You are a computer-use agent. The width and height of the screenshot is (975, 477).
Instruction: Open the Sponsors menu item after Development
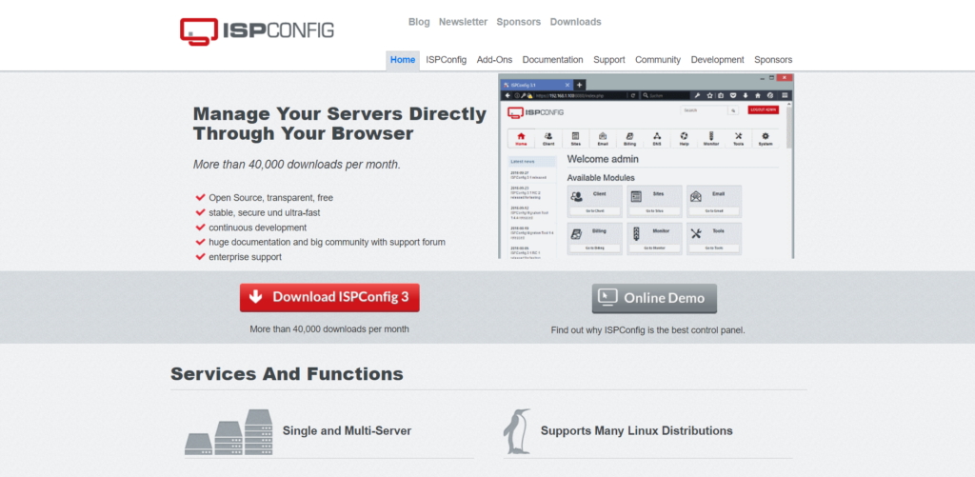coord(773,60)
